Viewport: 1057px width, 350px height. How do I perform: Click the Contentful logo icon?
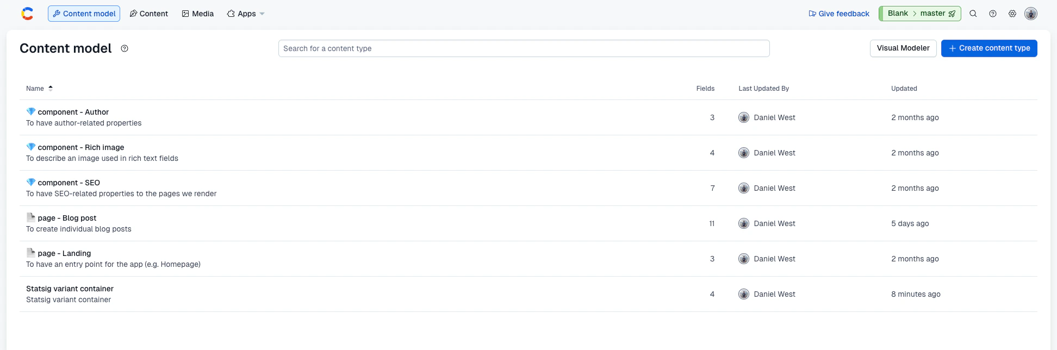coord(27,14)
